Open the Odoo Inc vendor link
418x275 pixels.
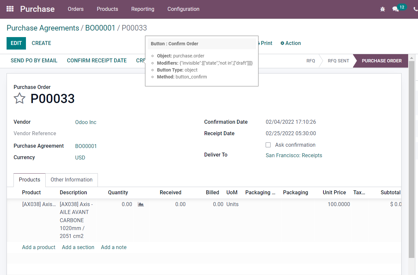pyautogui.click(x=86, y=122)
